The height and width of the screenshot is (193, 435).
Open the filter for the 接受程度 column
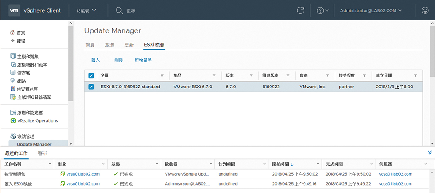[x=365, y=76]
